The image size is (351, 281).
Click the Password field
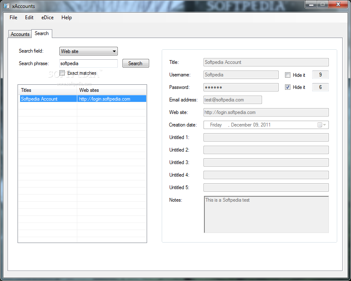241,87
